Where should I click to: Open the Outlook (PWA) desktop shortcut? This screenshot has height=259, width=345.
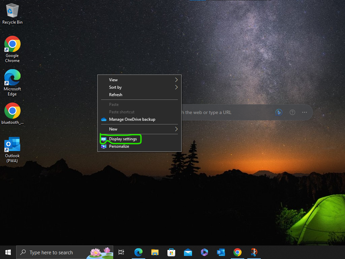tap(12, 144)
